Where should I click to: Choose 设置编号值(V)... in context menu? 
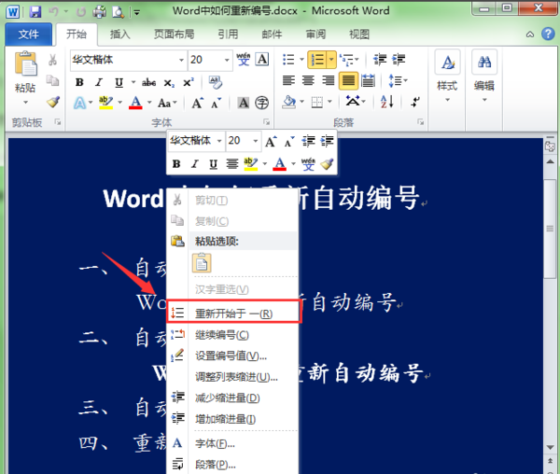pyautogui.click(x=232, y=355)
